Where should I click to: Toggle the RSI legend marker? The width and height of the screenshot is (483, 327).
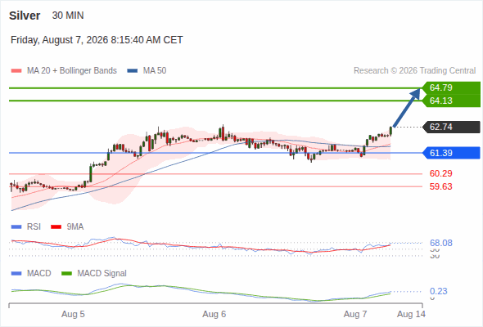16,227
